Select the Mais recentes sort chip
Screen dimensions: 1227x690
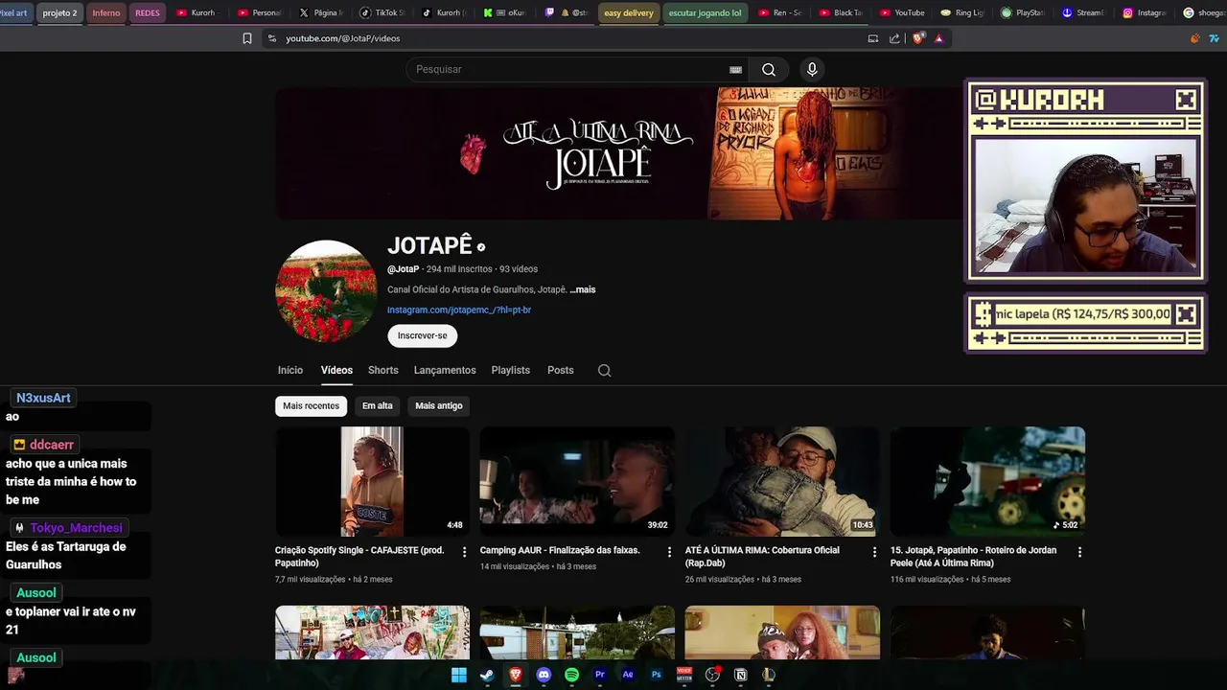311,405
